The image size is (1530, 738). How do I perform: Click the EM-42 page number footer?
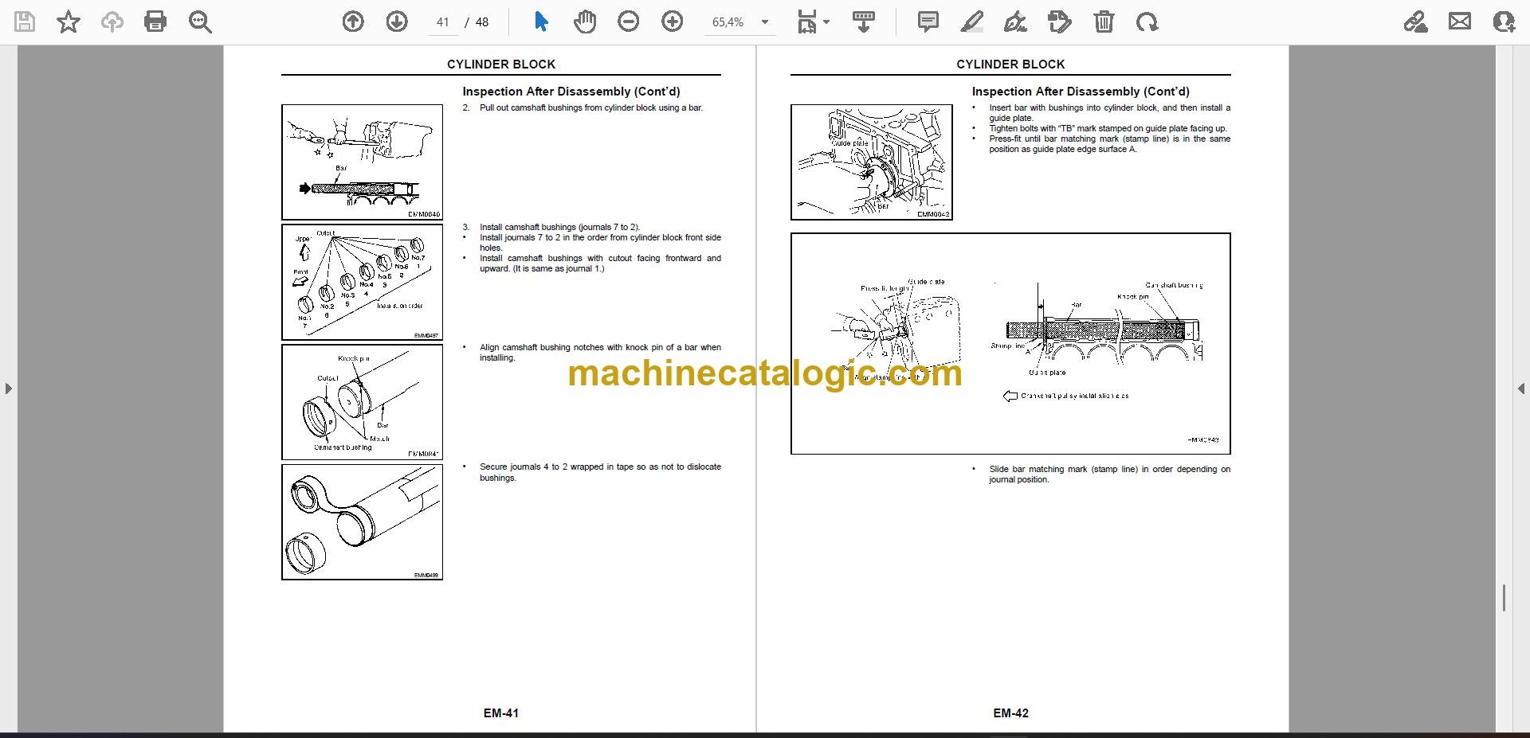pos(1010,713)
